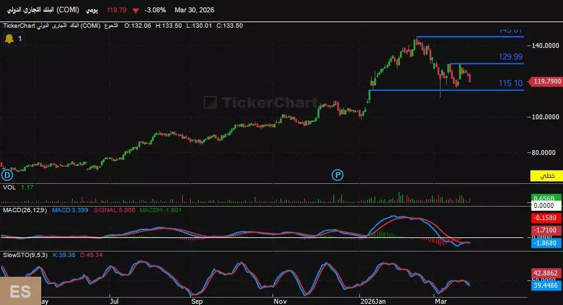This screenshot has height=305, width=563.
Task: Click the blue P event marker
Action: pos(338,175)
